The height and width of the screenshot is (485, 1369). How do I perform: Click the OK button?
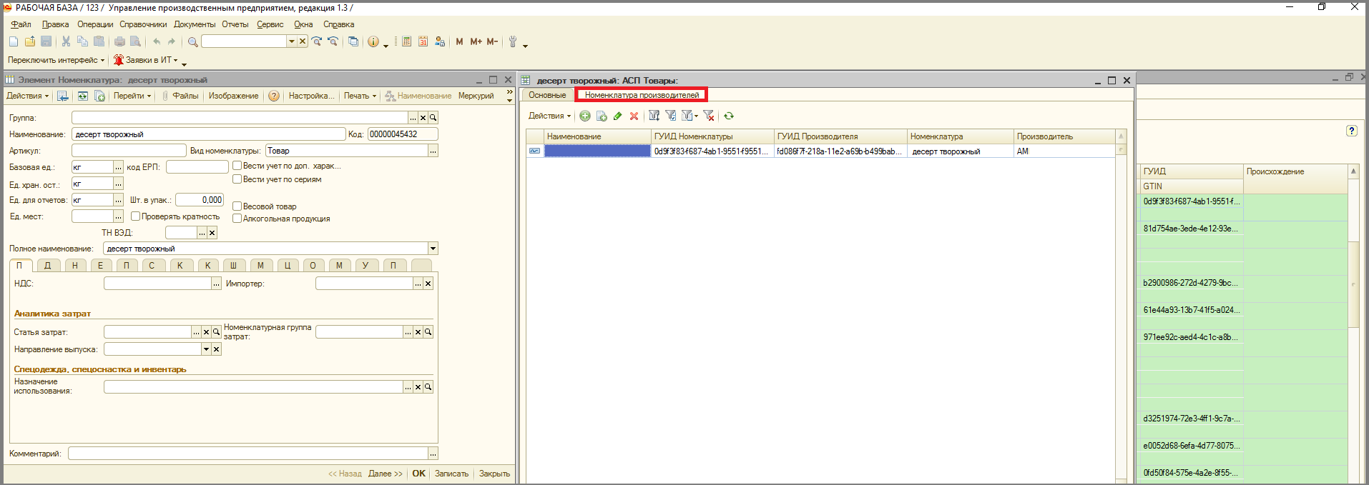pyautogui.click(x=418, y=474)
